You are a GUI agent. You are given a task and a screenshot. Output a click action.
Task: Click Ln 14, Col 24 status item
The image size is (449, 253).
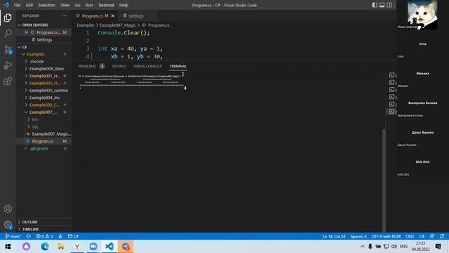334,236
